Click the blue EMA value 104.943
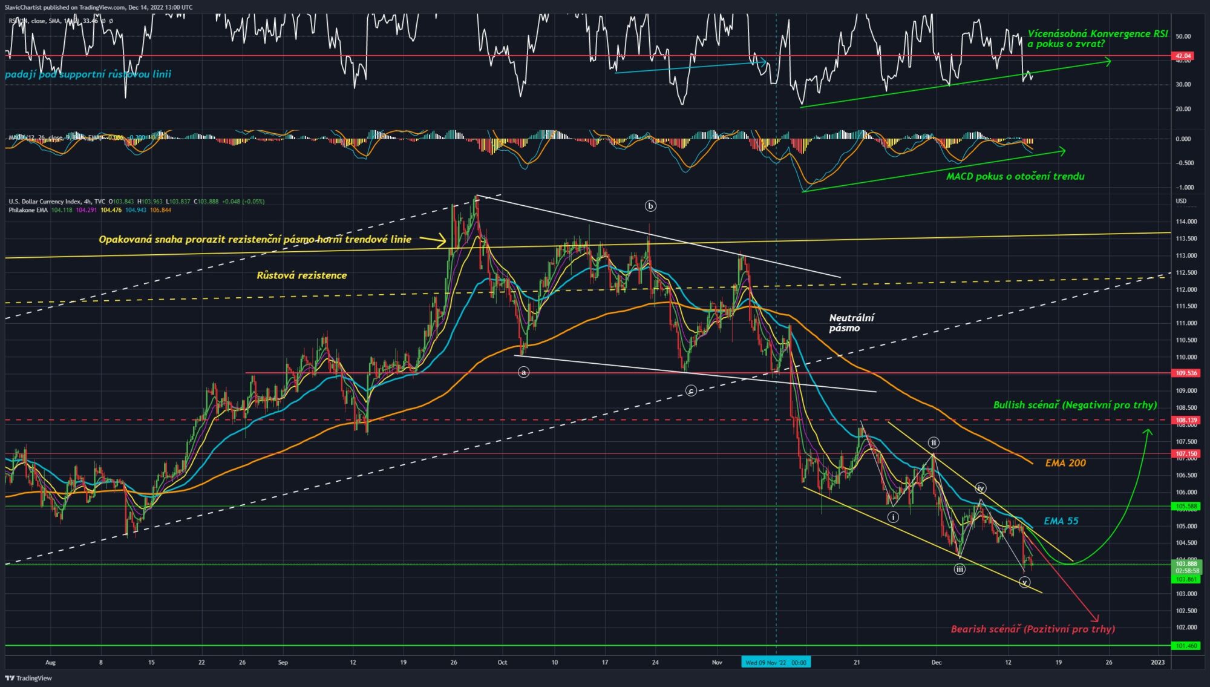The image size is (1210, 687). pos(136,210)
